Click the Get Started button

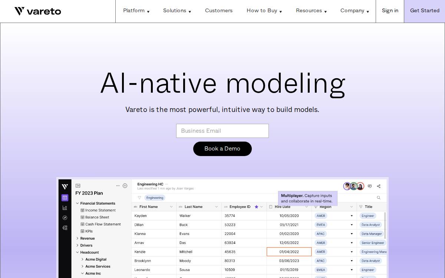click(425, 11)
